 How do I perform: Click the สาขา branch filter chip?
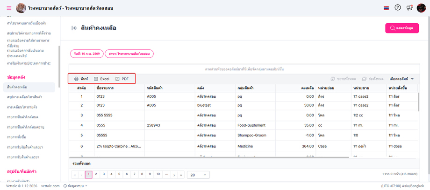pyautogui.click(x=129, y=54)
